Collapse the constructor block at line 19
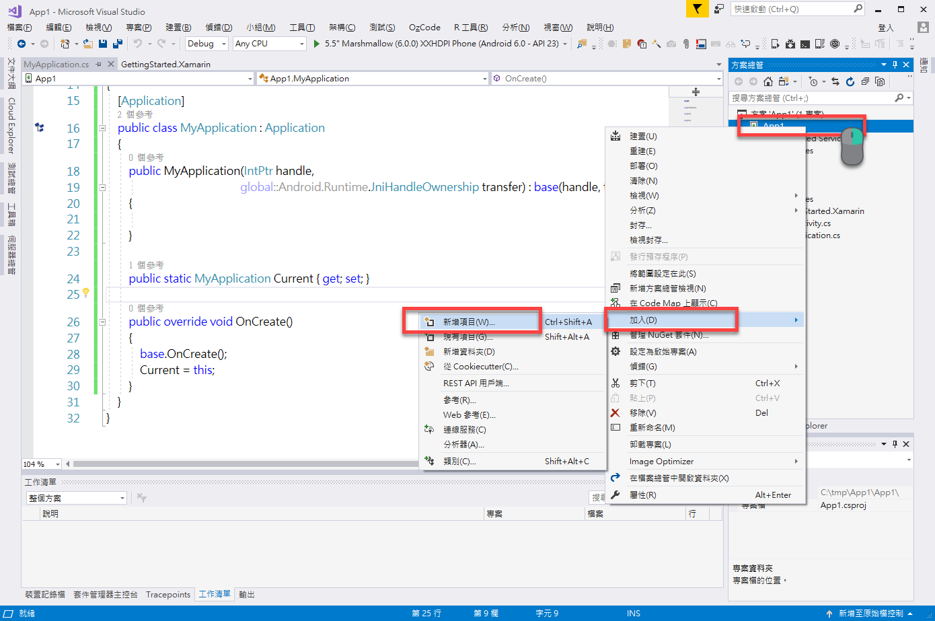 [x=102, y=187]
